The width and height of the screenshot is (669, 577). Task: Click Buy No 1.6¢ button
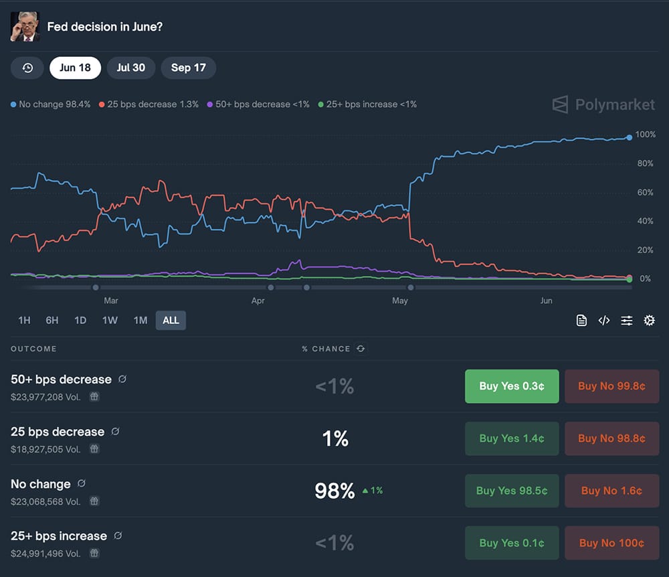[612, 491]
